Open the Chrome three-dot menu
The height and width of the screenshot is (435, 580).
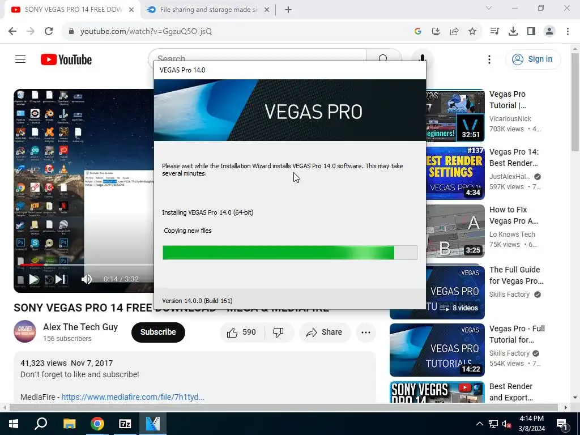pos(568,32)
